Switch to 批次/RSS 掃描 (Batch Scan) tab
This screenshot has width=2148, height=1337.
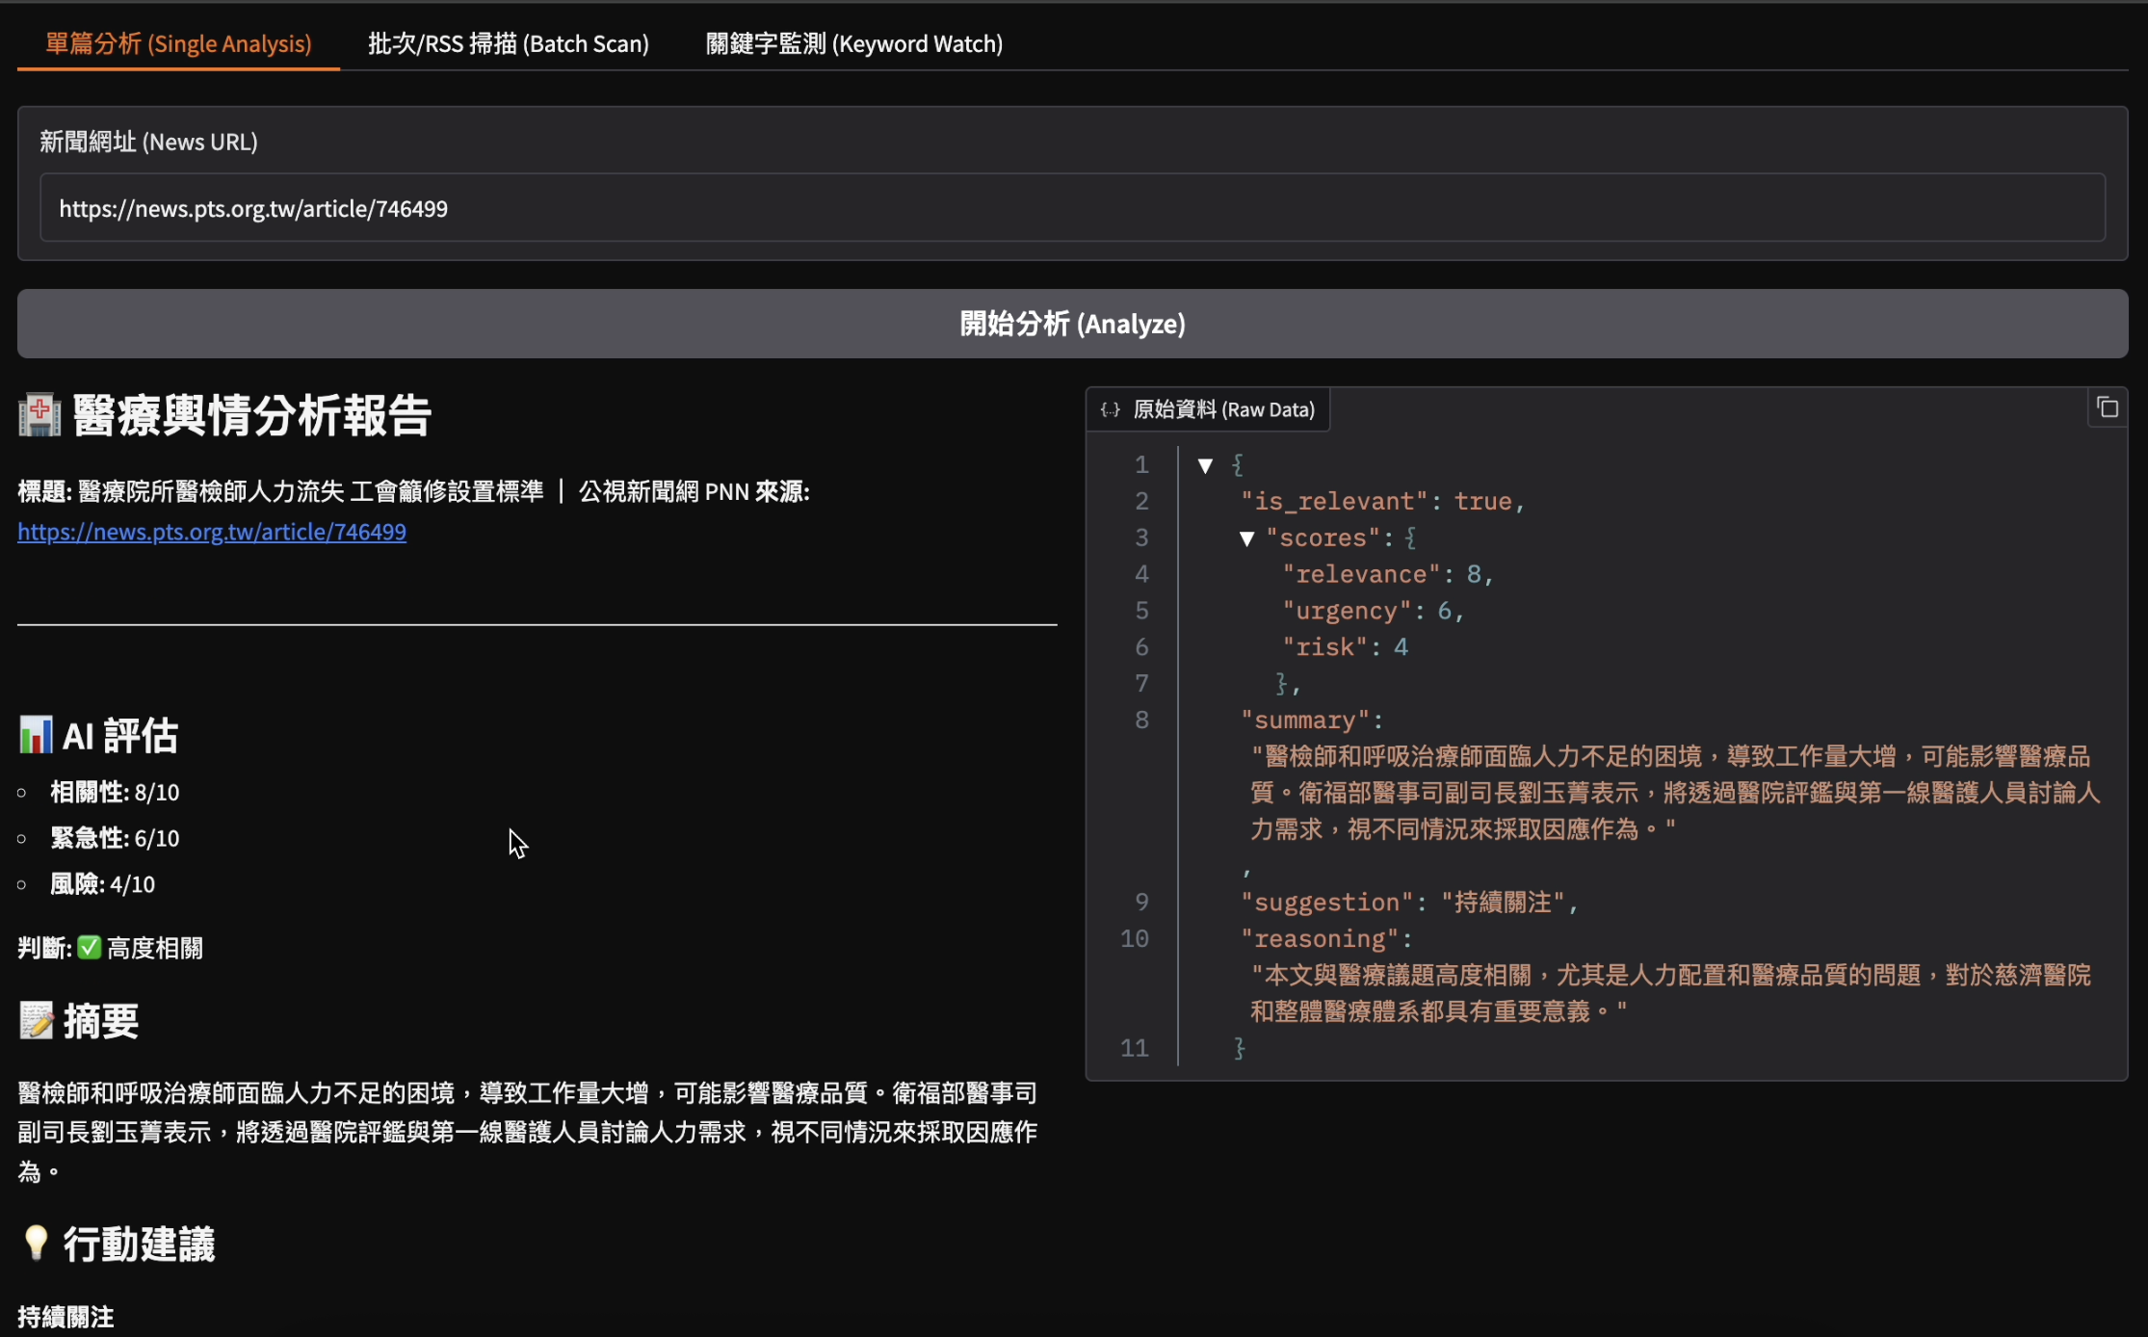point(508,44)
